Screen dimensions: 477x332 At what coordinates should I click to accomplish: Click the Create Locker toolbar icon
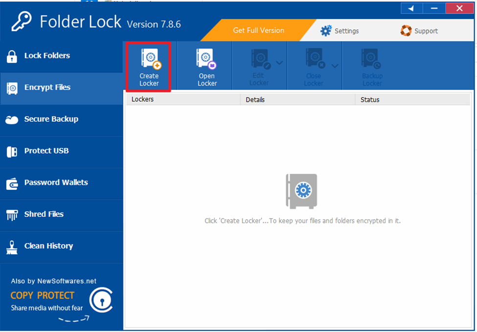tap(151, 59)
